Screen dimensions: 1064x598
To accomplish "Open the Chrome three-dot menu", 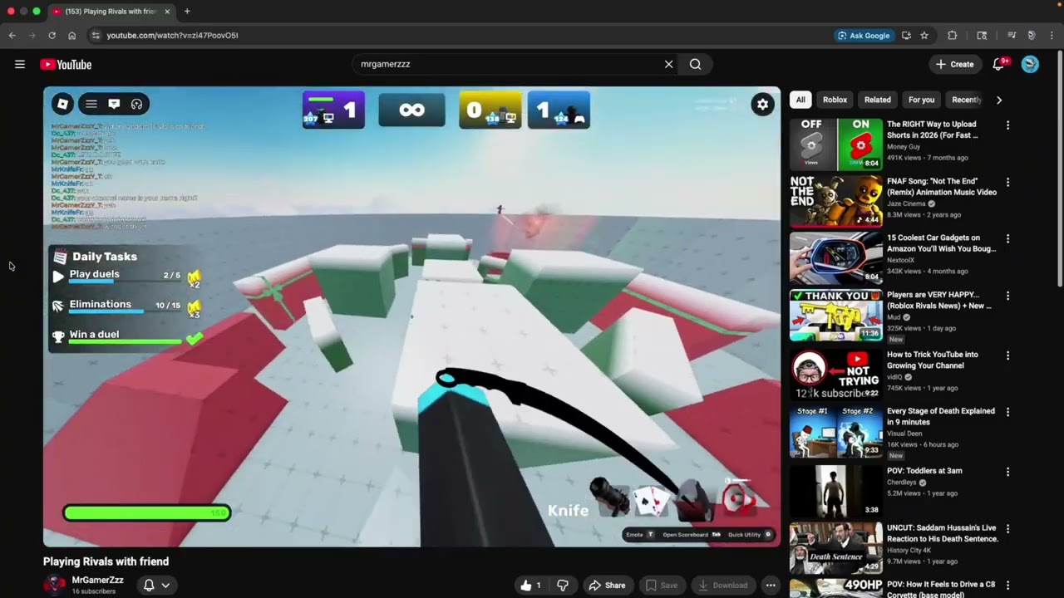I will click(x=1052, y=35).
